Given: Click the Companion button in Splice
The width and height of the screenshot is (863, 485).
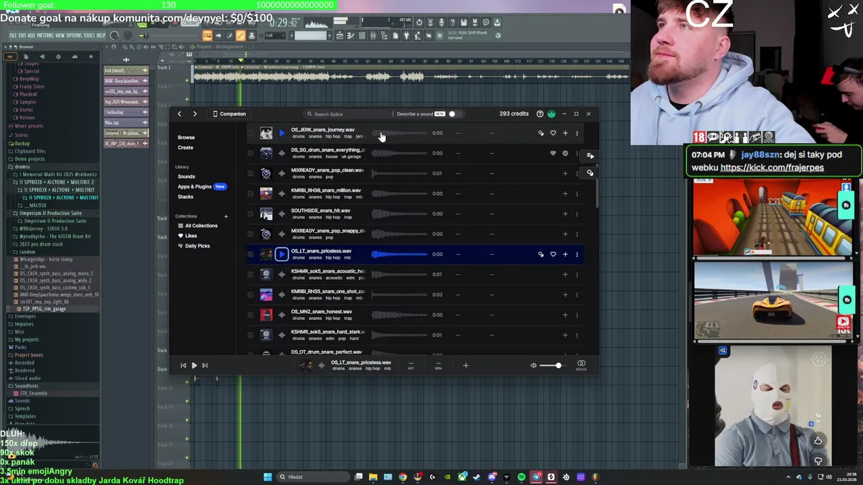Looking at the screenshot, I should tap(229, 114).
